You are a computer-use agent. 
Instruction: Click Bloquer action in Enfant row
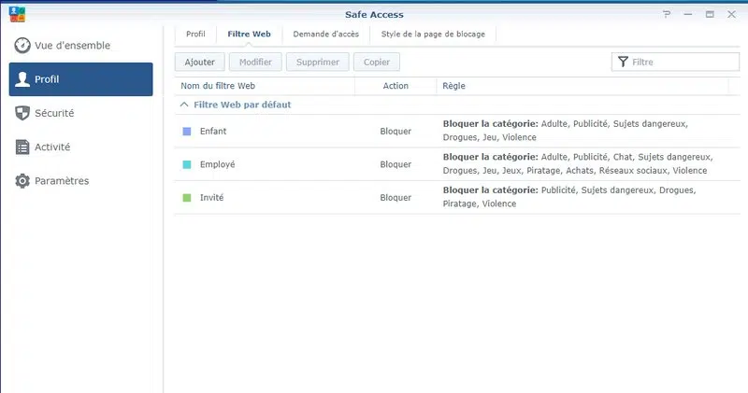coord(396,131)
